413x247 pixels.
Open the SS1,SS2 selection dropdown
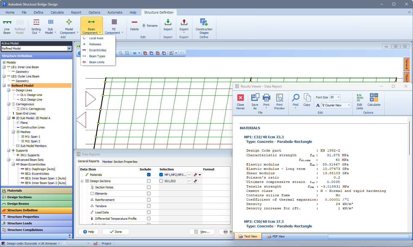pos(189,181)
